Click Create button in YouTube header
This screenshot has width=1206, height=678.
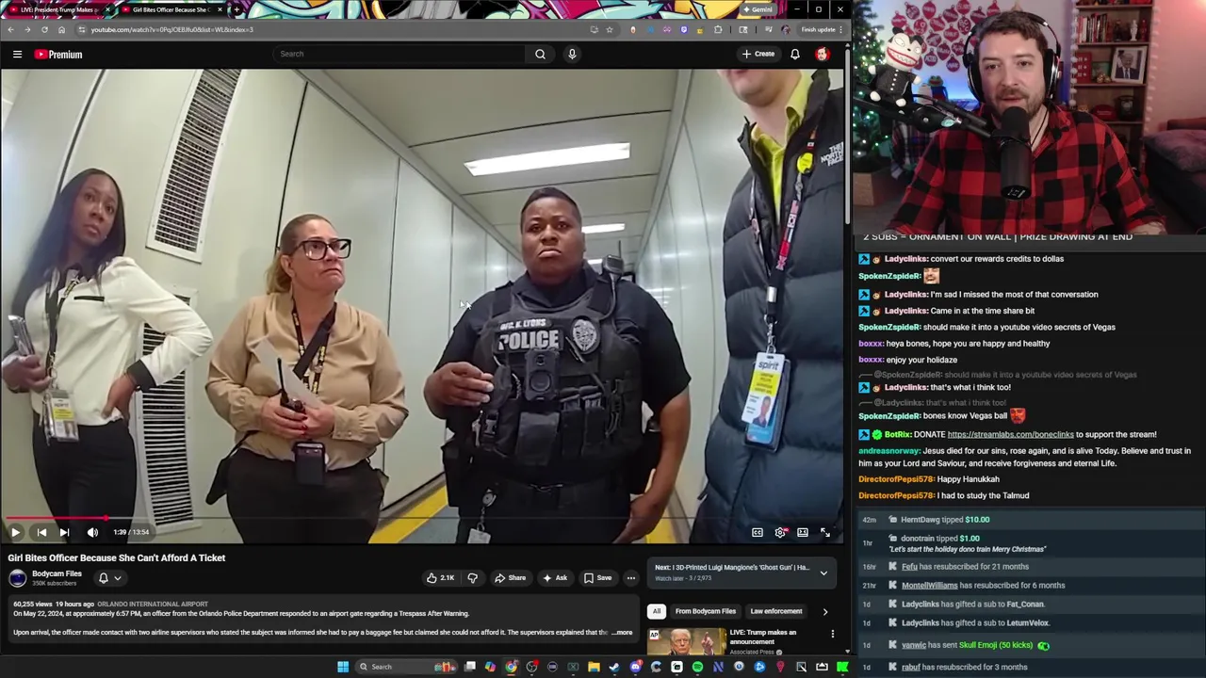click(x=758, y=55)
